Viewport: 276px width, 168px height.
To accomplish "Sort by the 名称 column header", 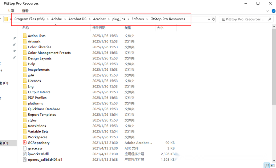I will coord(25,28).
